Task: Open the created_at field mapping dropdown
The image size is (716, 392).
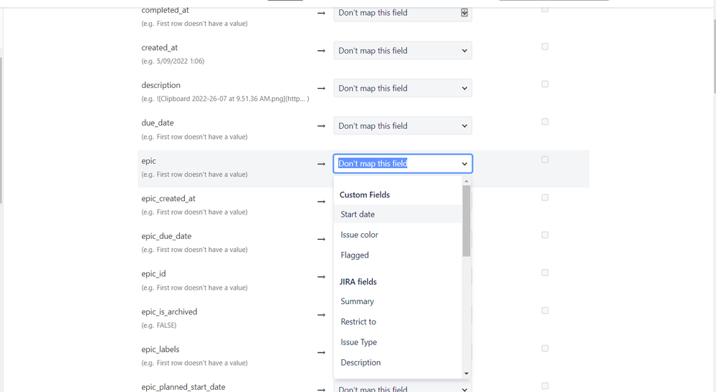Action: 402,51
